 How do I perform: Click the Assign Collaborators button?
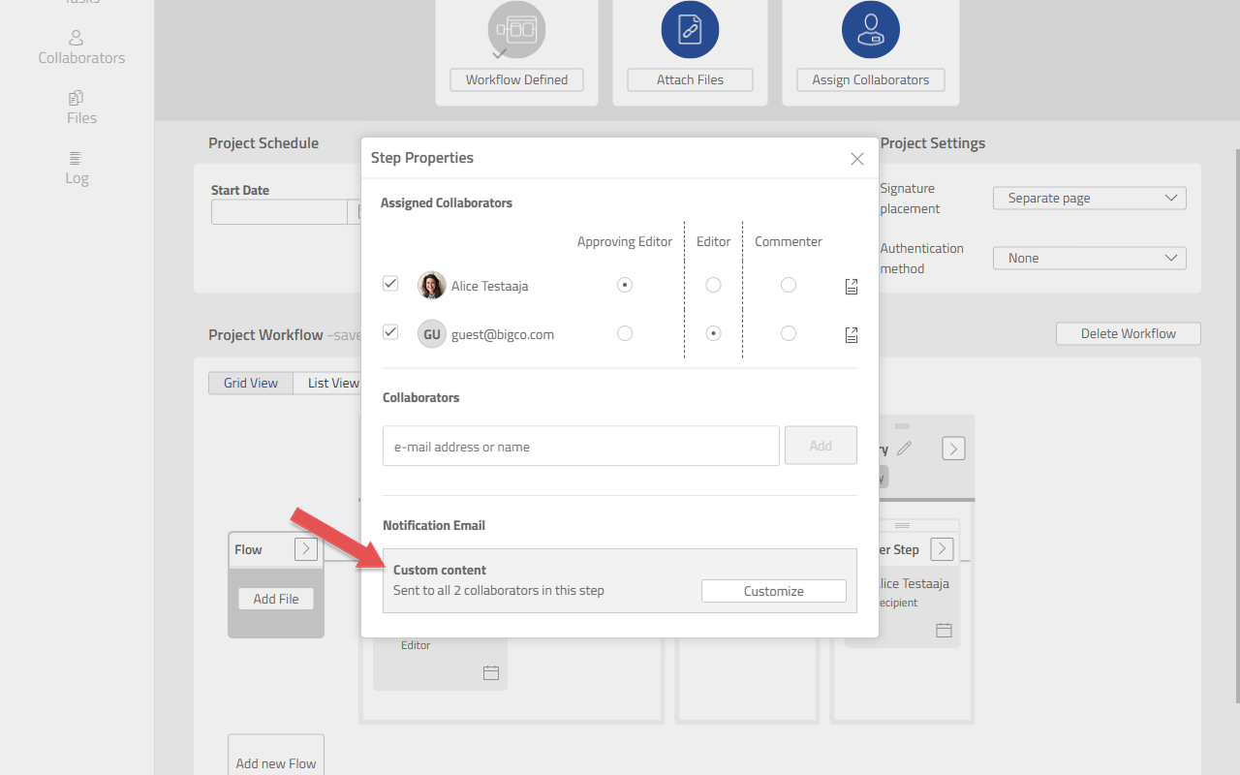(x=871, y=79)
